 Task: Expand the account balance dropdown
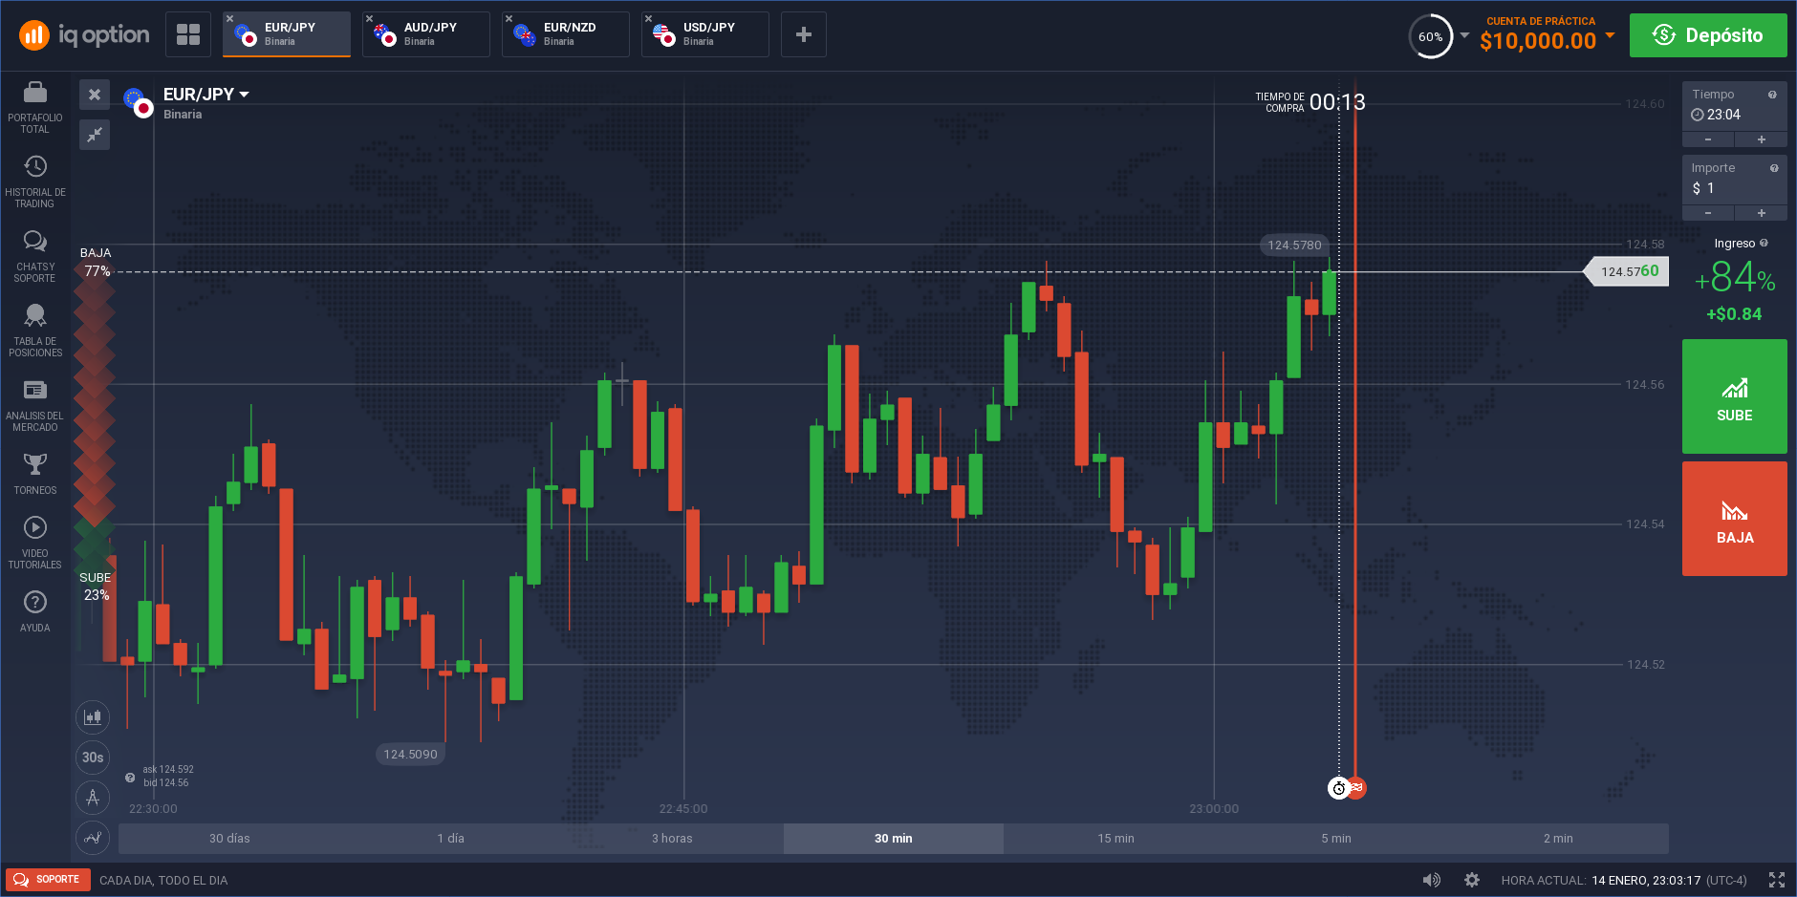1610,35
